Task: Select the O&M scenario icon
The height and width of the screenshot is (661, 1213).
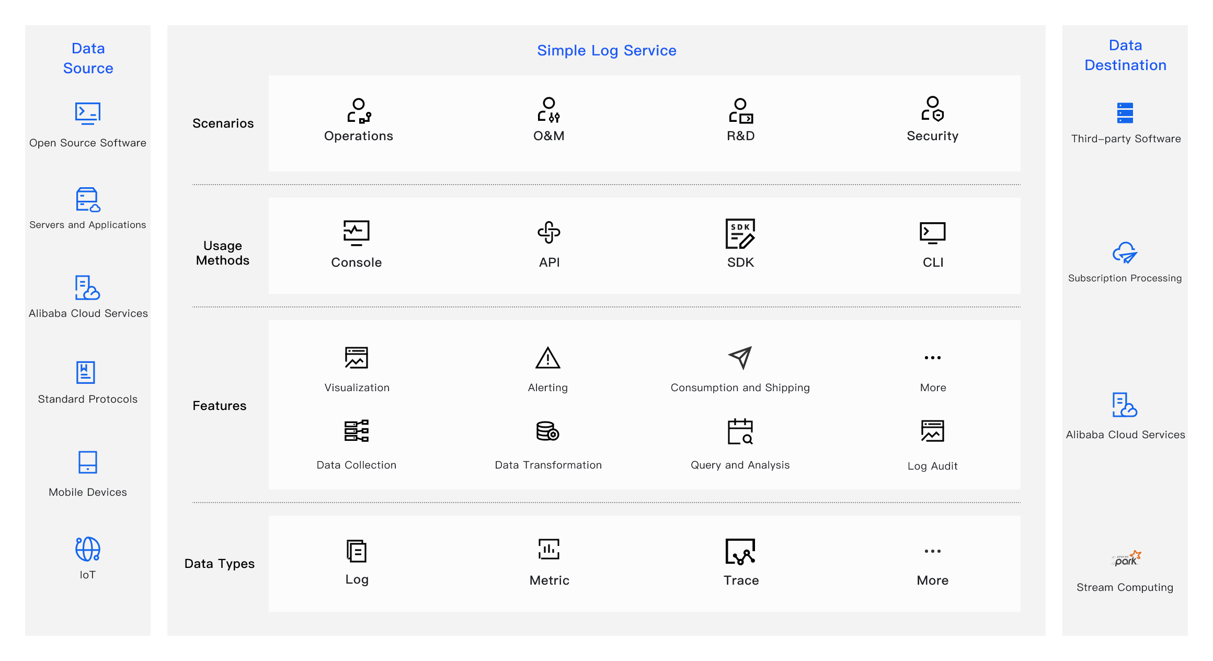Action: coord(549,110)
